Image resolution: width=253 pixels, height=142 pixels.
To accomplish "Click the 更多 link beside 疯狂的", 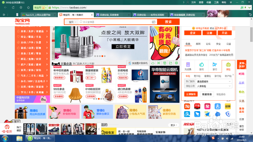I will point(174,125).
